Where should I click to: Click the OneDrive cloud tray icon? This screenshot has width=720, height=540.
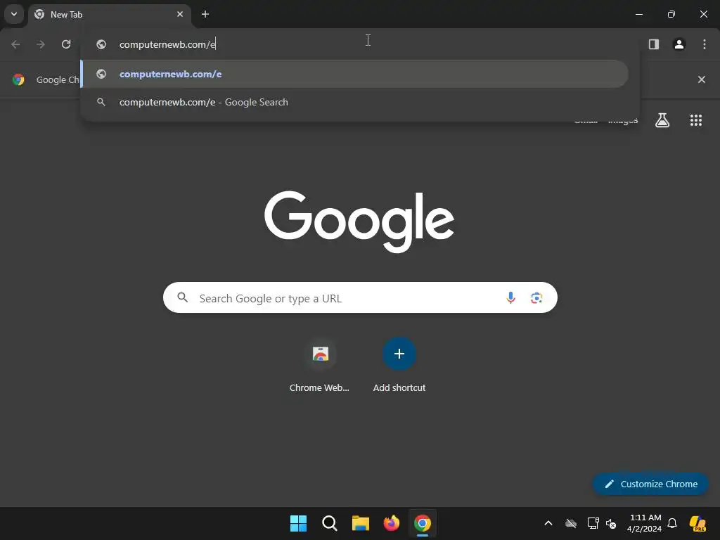point(571,523)
